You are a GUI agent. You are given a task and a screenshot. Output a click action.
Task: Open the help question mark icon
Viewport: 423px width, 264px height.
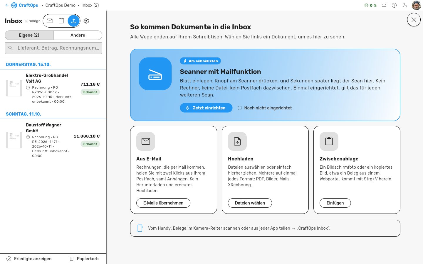[x=394, y=5]
